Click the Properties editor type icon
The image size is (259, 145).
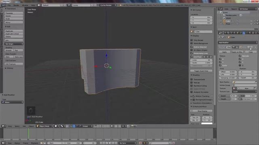point(220,33)
